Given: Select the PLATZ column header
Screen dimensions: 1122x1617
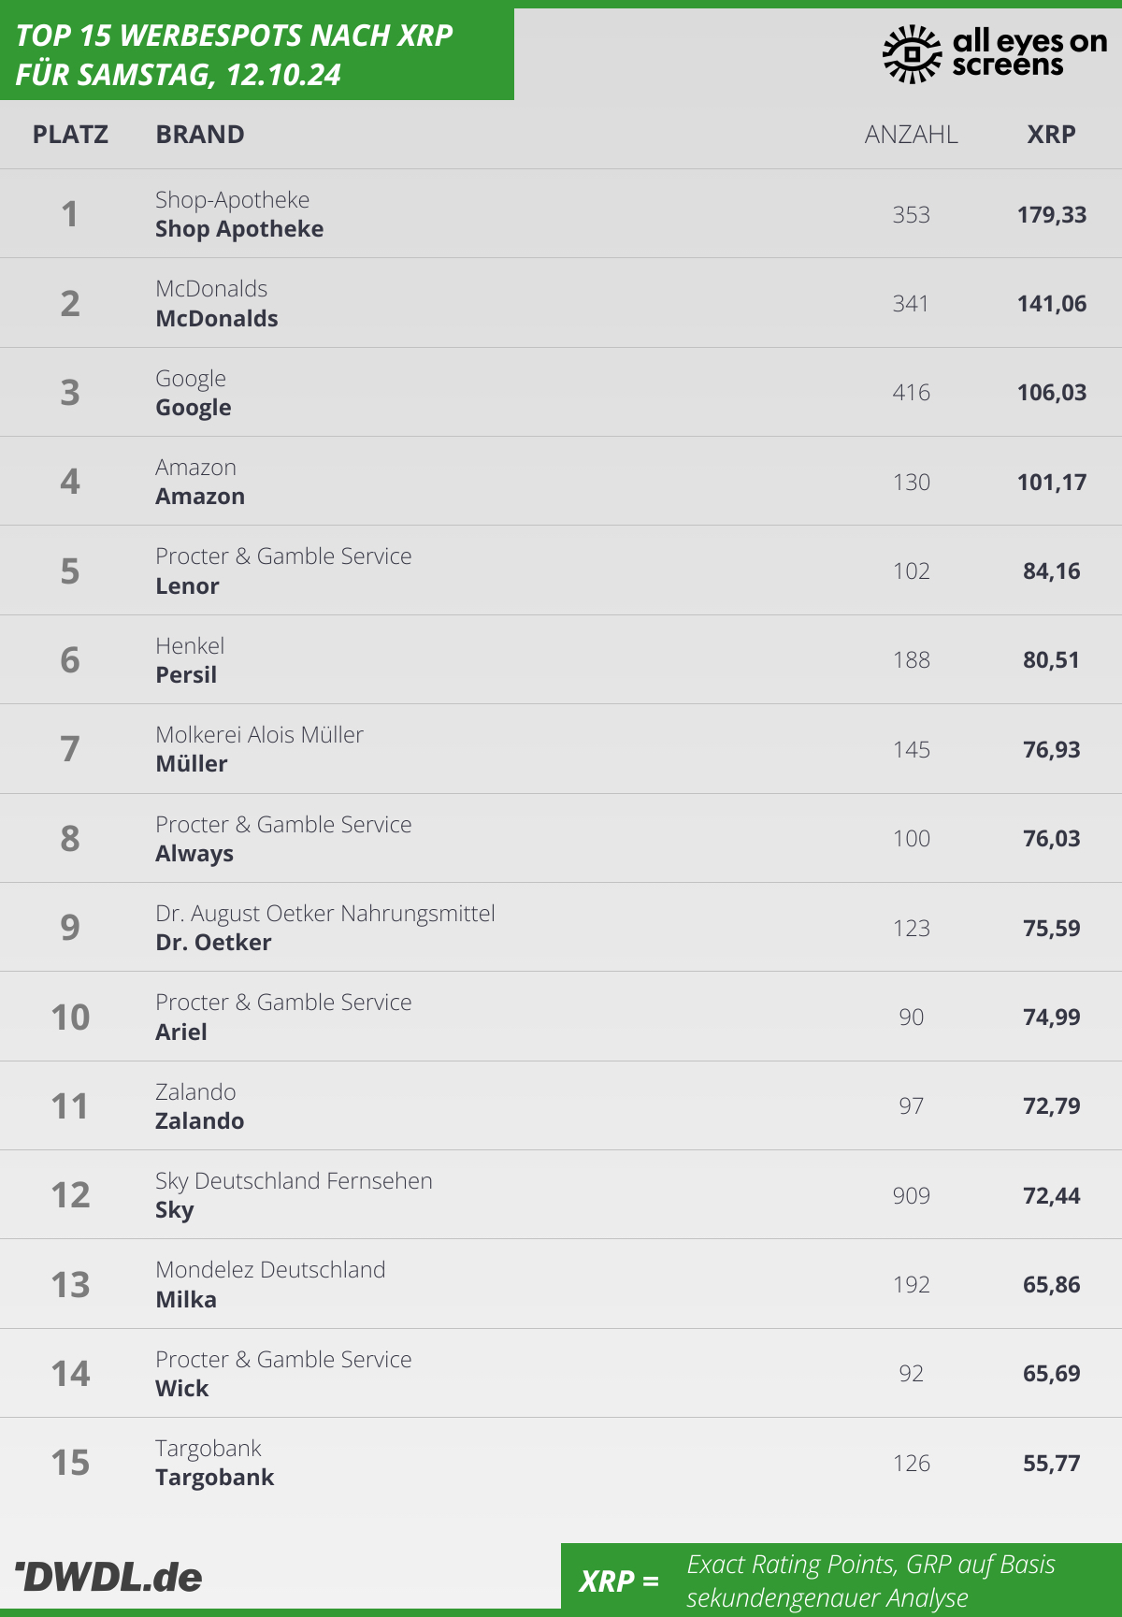Looking at the screenshot, I should click(70, 135).
